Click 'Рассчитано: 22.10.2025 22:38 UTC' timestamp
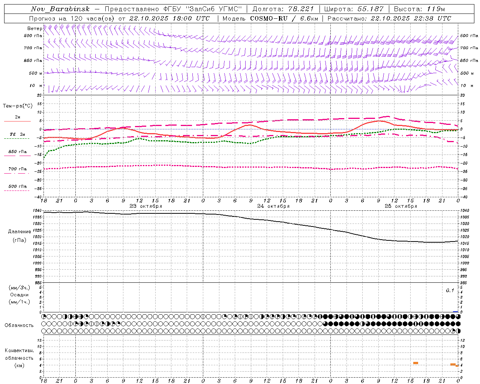 coord(389,18)
